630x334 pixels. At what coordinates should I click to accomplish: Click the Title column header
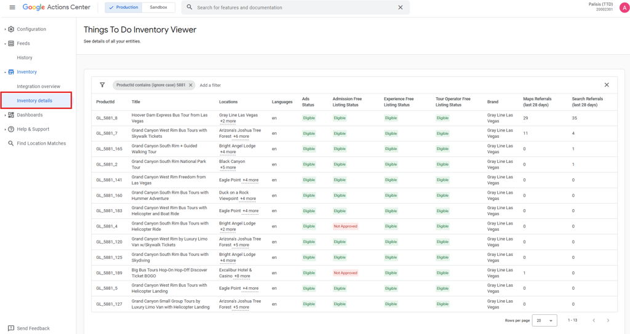[136, 102]
